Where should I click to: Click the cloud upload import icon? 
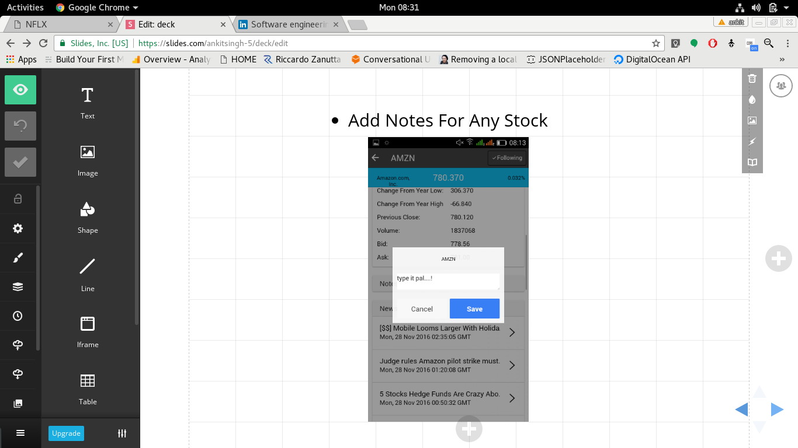pos(18,345)
